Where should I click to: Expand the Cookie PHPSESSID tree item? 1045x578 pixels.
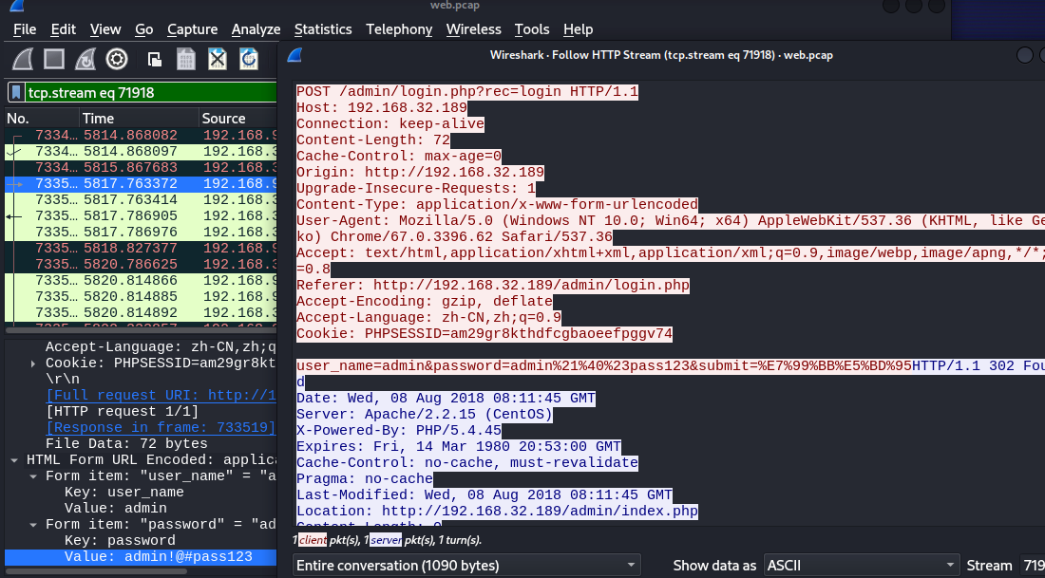[x=35, y=364]
